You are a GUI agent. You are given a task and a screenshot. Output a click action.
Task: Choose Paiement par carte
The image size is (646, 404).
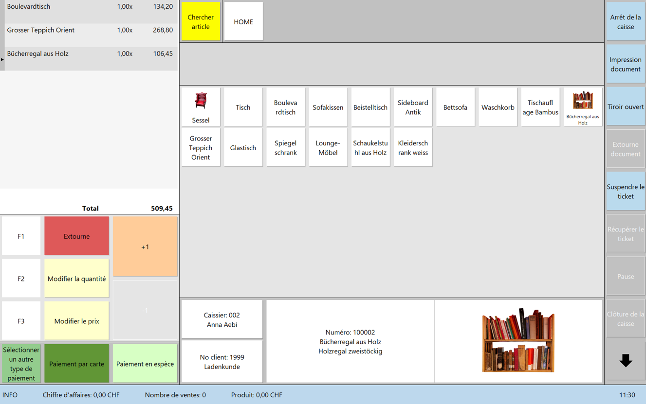click(x=76, y=364)
